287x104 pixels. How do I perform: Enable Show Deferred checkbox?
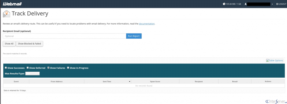[28, 68]
